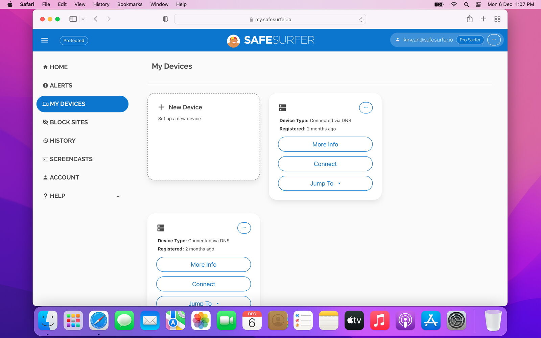The image size is (541, 338).
Task: Select MY DEVICES in the sidebar
Action: point(83,104)
